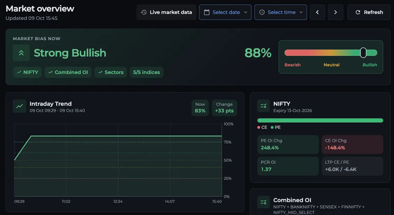Click the Market overview title
394x215 pixels.
point(40,8)
